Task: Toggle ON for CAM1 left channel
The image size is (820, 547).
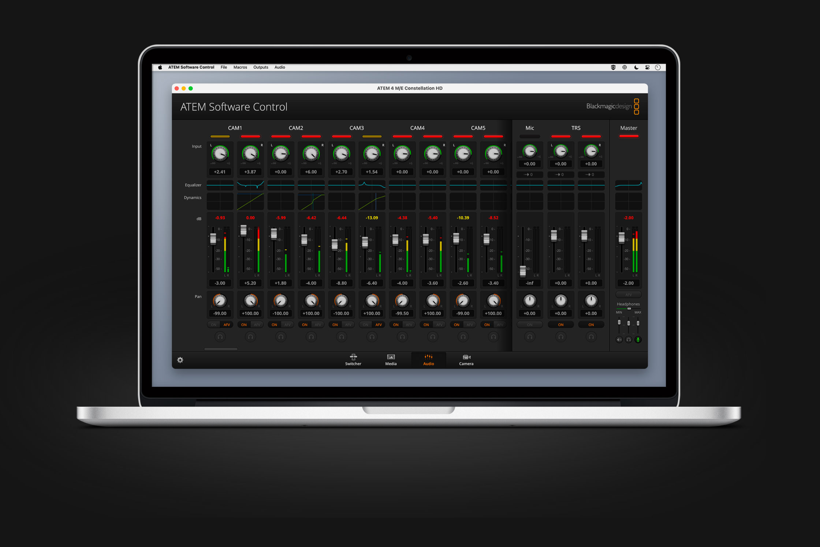Action: pyautogui.click(x=214, y=325)
